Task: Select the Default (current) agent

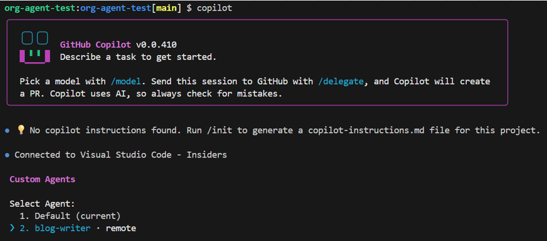Action: tap(77, 216)
